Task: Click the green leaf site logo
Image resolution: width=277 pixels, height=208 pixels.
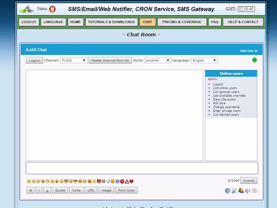Action: click(27, 9)
